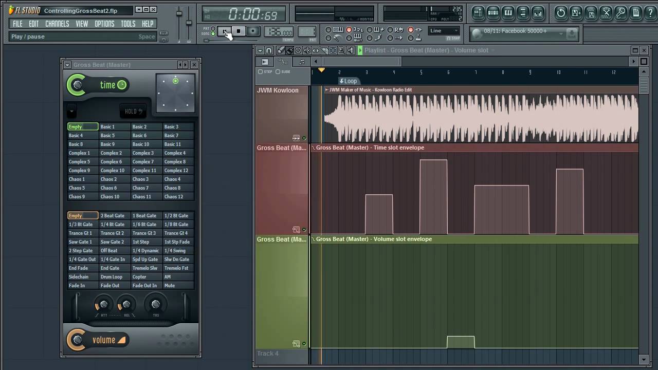658x370 pixels.
Task: Open the Gross Beat preset dropdown arrow
Action: pos(71,111)
